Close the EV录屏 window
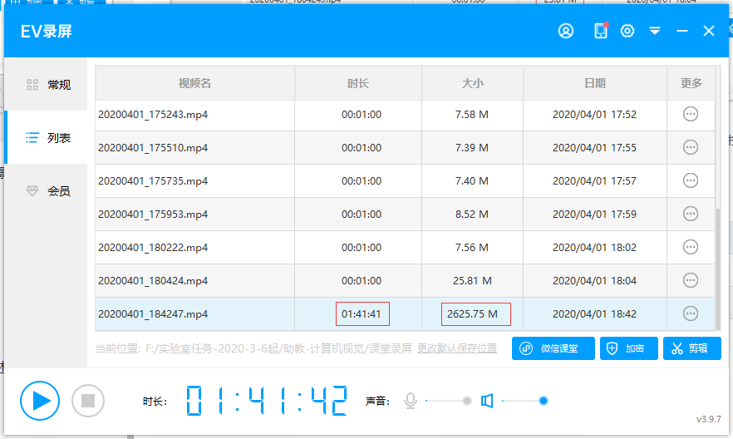 tap(709, 31)
